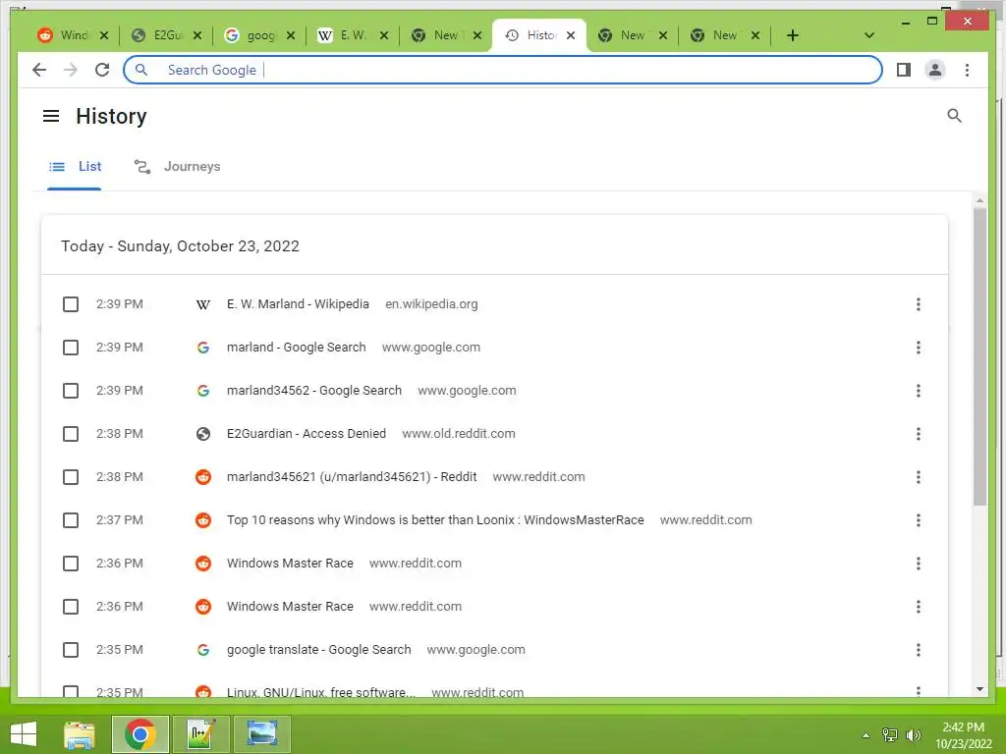This screenshot has height=754, width=1006.
Task: Check the marland345621 Reddit entry
Action: pos(71,477)
